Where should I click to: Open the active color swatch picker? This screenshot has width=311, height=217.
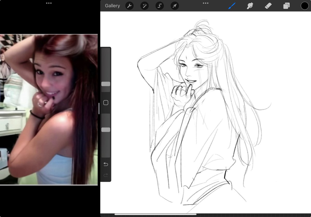[305, 5]
